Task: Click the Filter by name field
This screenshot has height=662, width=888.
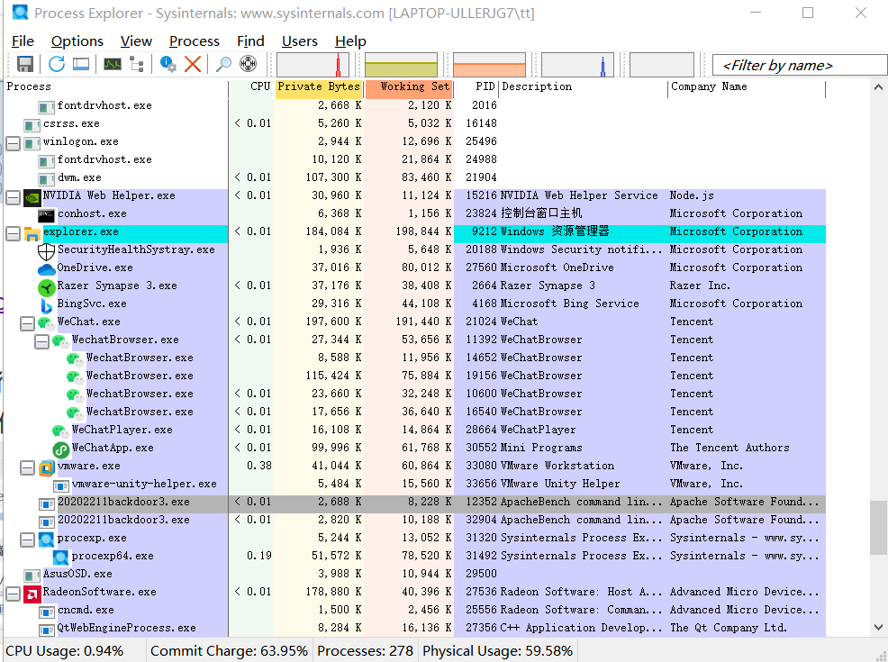Action: pos(799,65)
